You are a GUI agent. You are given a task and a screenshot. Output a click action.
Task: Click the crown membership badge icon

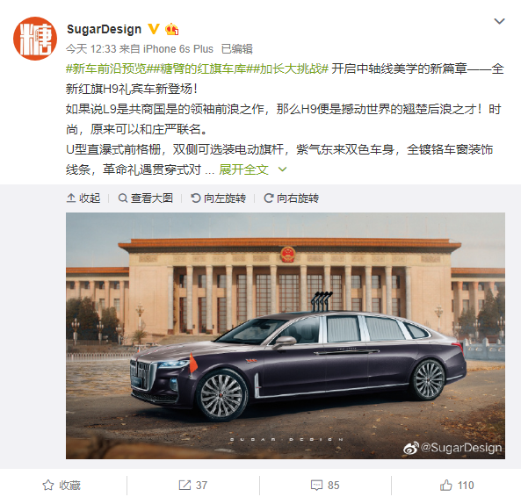[172, 29]
